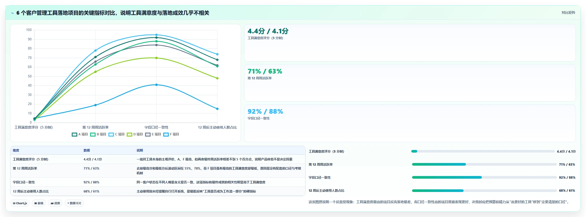This screenshot has height=217, width=586.
Task: Click progress value 4.4分 / 4.1分 at right
Action: pos(566,152)
